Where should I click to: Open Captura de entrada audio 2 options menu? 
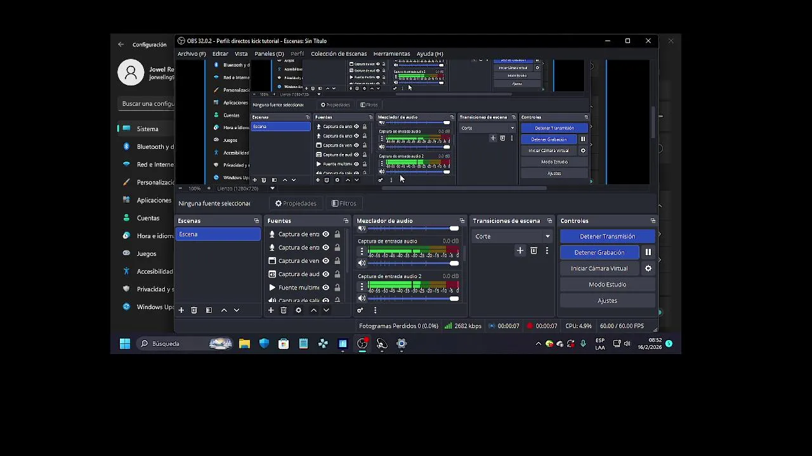click(362, 287)
